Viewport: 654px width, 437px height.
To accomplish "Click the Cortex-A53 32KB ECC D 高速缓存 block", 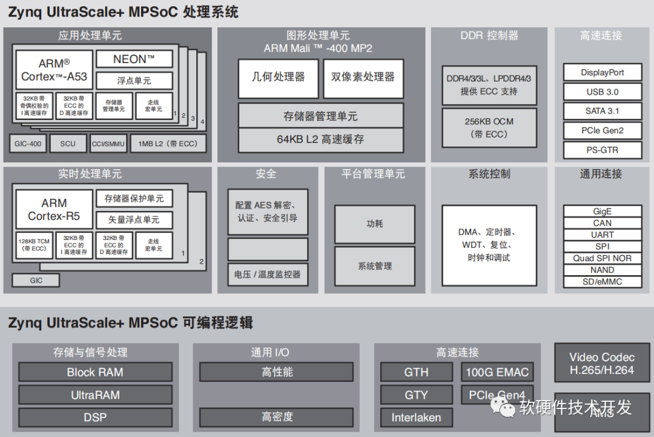I will 74,106.
